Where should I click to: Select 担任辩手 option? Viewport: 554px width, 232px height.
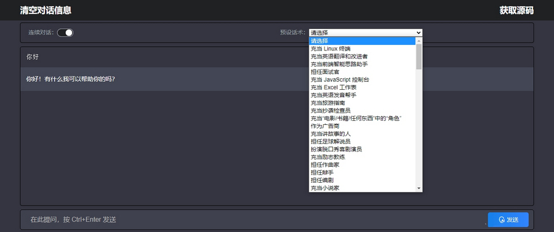pyautogui.click(x=362, y=173)
